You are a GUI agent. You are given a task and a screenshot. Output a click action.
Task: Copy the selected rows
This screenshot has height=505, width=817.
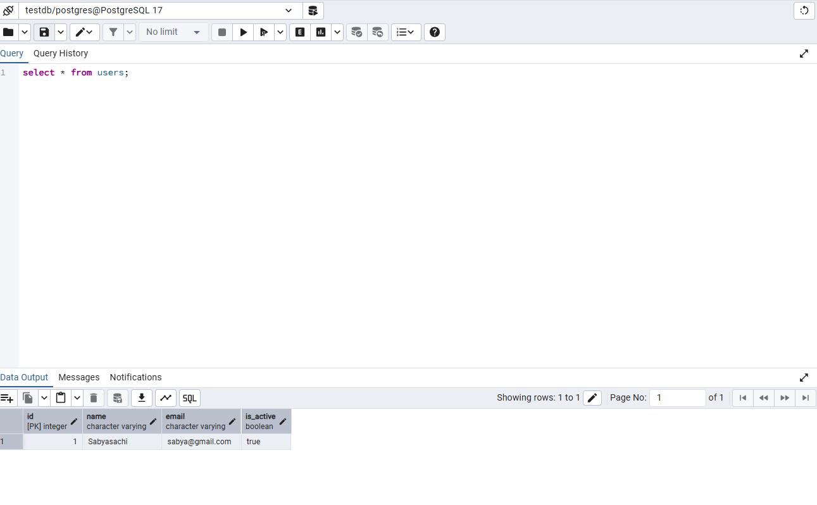tap(28, 398)
